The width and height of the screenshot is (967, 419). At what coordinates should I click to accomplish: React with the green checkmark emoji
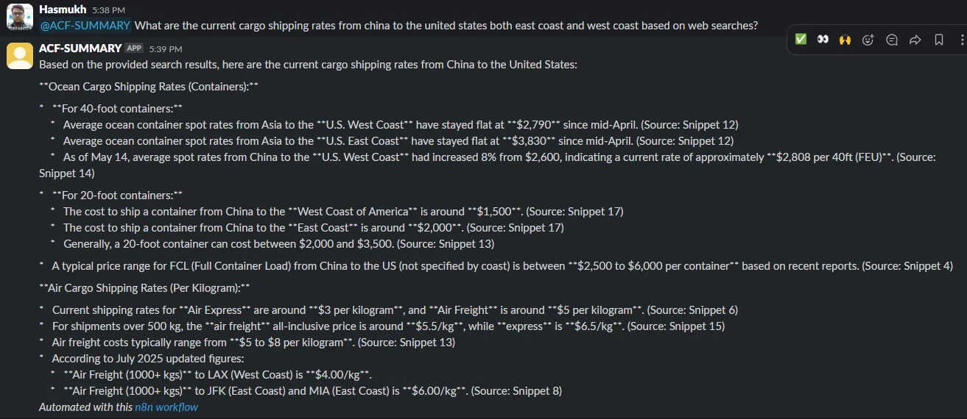pos(801,40)
